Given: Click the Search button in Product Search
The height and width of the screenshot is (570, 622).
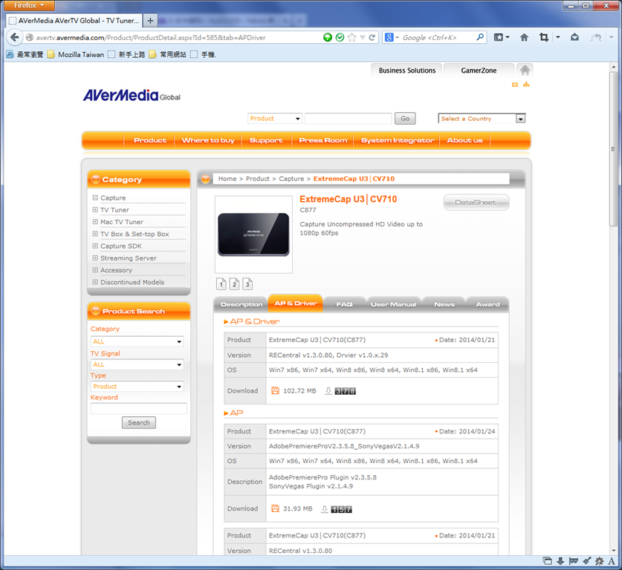Looking at the screenshot, I should [139, 422].
